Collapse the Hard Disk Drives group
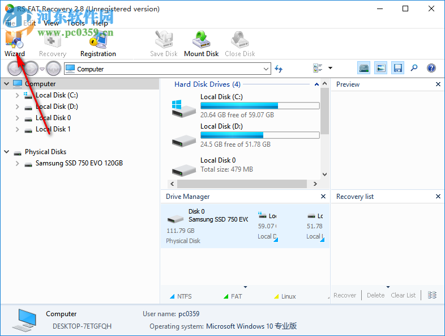The height and width of the screenshot is (336, 445). tap(316, 84)
